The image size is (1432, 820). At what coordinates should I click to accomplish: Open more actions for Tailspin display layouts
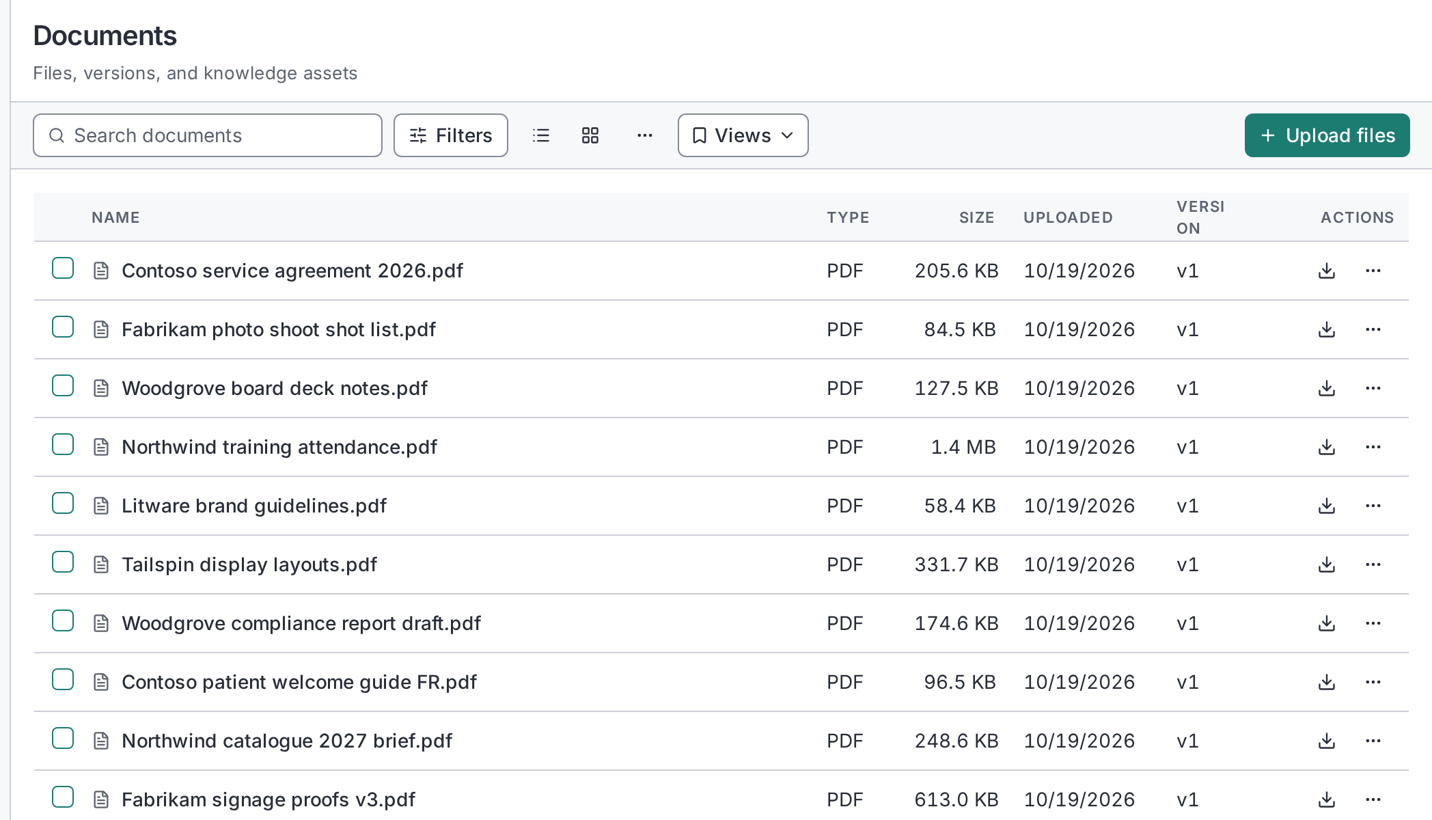[x=1373, y=564]
